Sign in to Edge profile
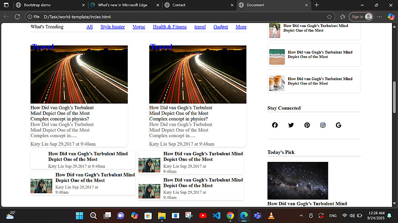 (361, 17)
